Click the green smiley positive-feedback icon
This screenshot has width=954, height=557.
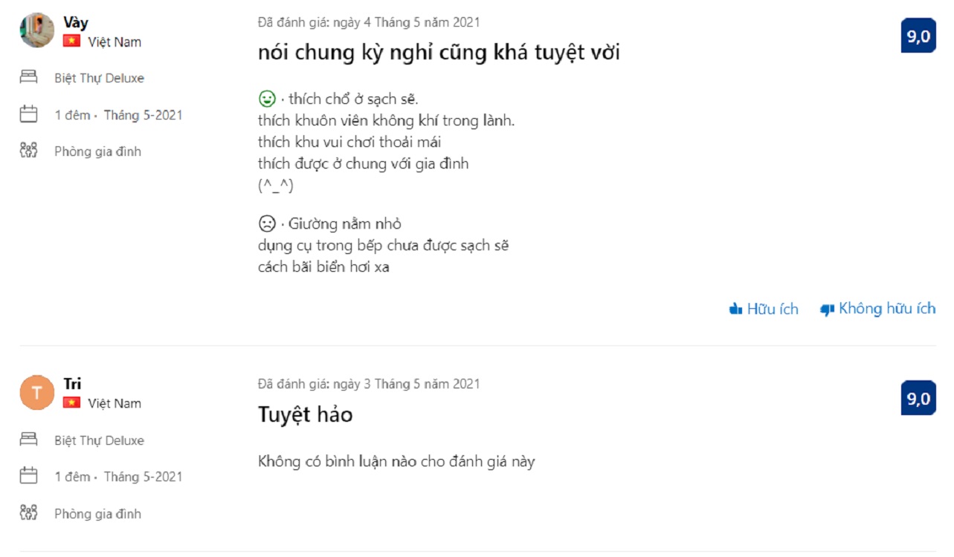pyautogui.click(x=267, y=99)
